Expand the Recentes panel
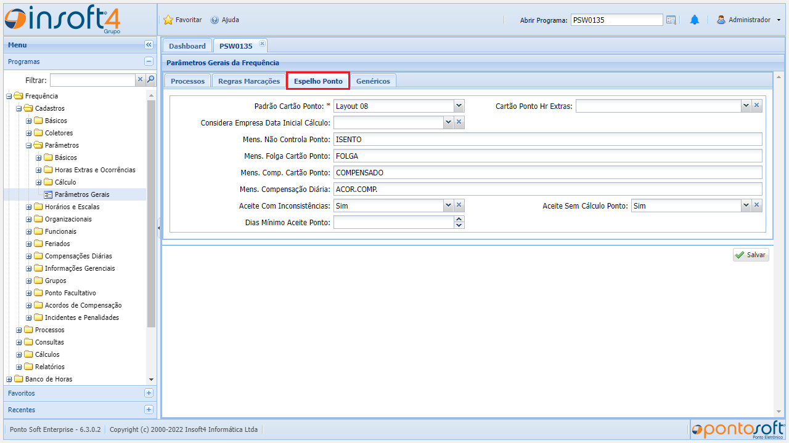 point(149,410)
